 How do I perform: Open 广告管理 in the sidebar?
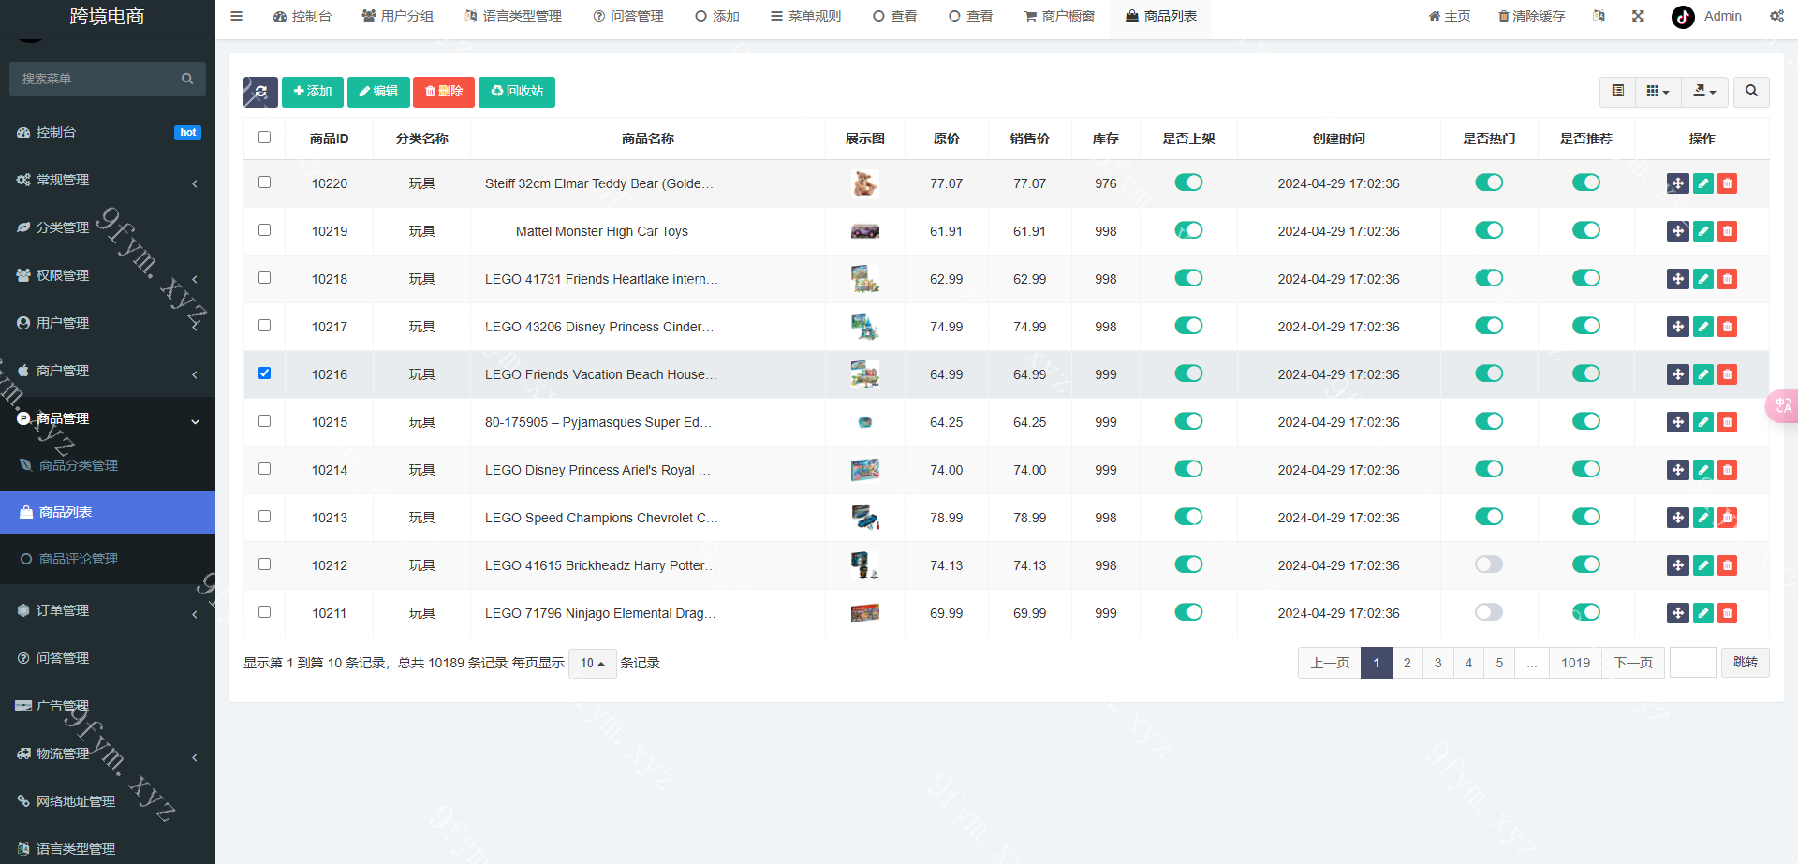(x=108, y=706)
